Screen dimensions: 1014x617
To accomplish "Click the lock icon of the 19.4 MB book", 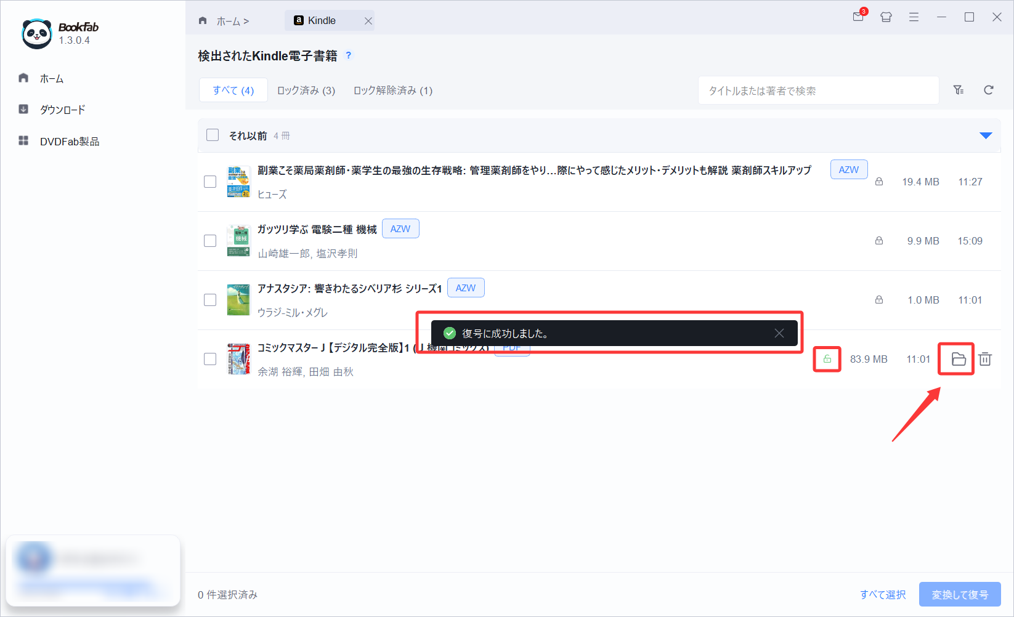I will pyautogui.click(x=879, y=182).
